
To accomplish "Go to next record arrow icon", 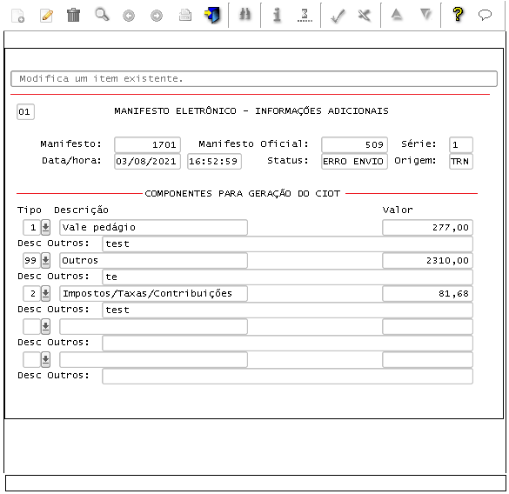I will [x=157, y=16].
